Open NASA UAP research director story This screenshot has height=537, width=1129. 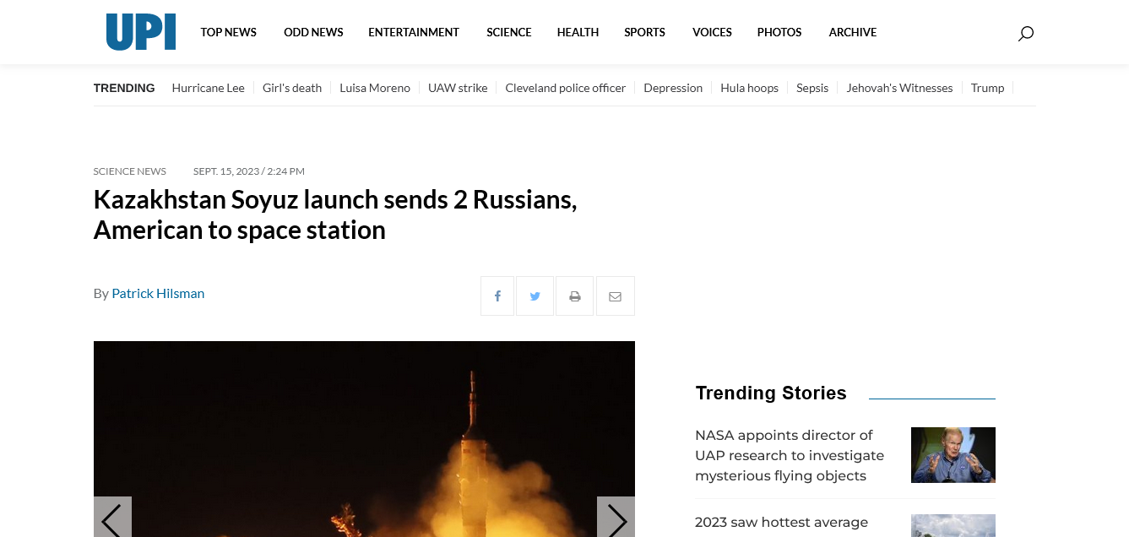tap(790, 455)
